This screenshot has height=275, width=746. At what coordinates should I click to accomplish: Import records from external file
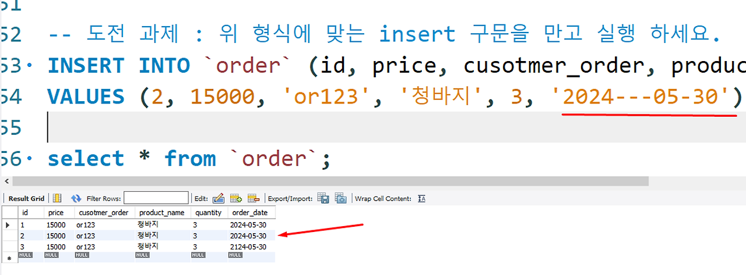coord(341,198)
